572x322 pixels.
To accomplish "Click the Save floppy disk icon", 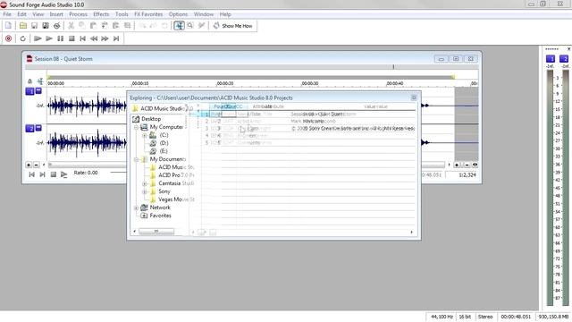I will tap(34, 26).
